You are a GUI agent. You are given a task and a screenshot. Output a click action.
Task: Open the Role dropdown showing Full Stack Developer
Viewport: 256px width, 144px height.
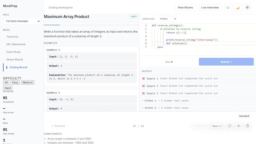tap(22, 21)
